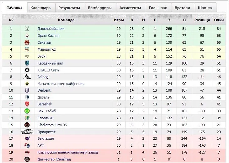229x163 pixels.
Task: Open the Махачкалинские кайфарики team page
Action: tap(61, 84)
